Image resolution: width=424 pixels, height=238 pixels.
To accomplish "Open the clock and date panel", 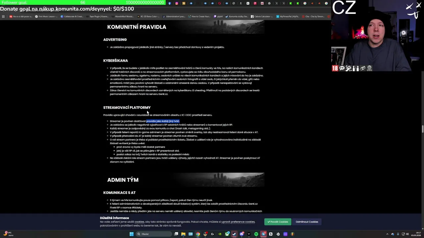I will (x=416, y=234).
